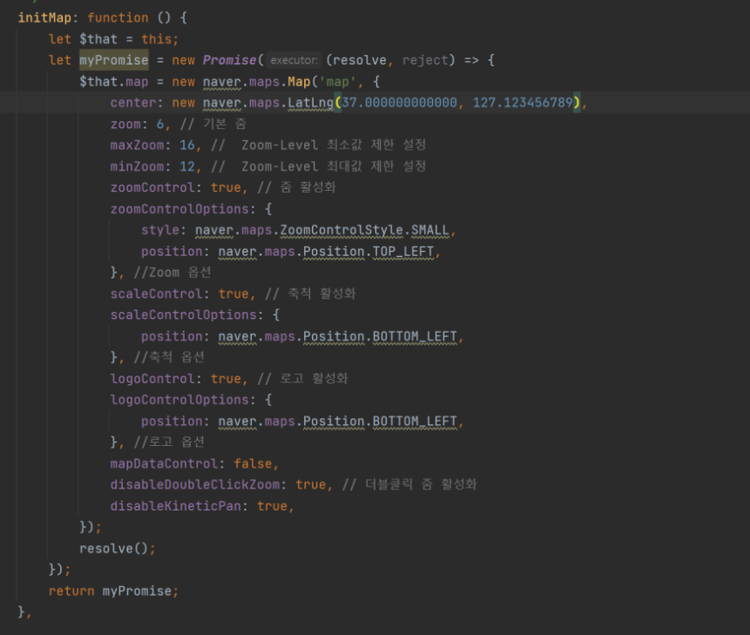Click the scaleControl property name
Screen dimensions: 750x635
[157, 294]
